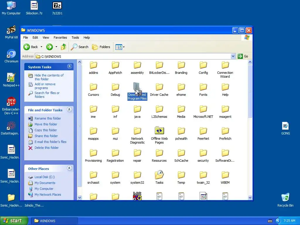The image size is (300, 225).
Task: Select GONG desktop file icon
Action: 285,128
